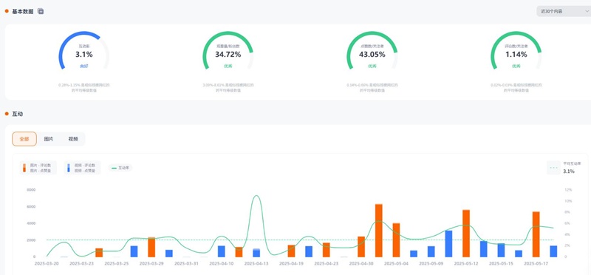Viewport: 591px width, 275px height.
Task: Click the orange bar above 2025-05-17
Action: click(x=536, y=234)
